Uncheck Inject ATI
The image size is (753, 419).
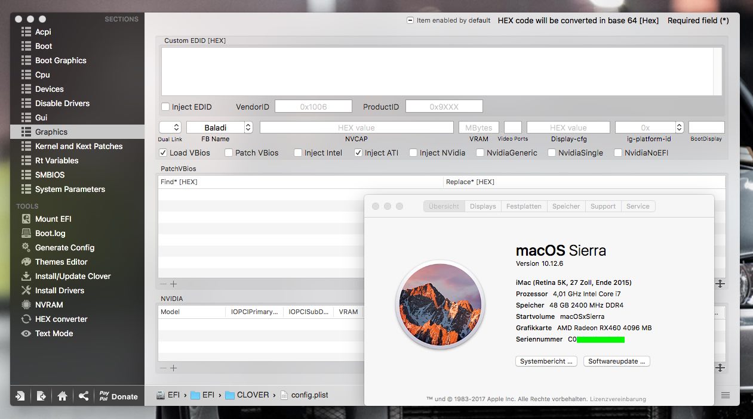(x=358, y=153)
